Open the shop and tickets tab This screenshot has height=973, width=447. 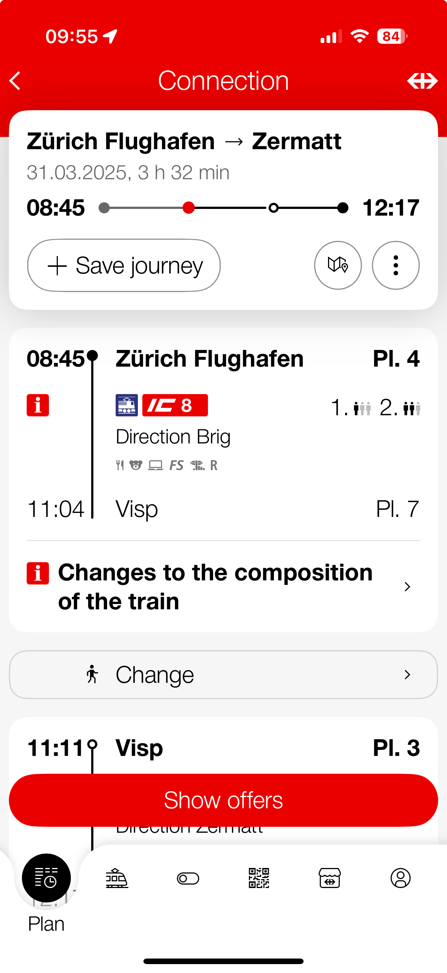tap(330, 878)
